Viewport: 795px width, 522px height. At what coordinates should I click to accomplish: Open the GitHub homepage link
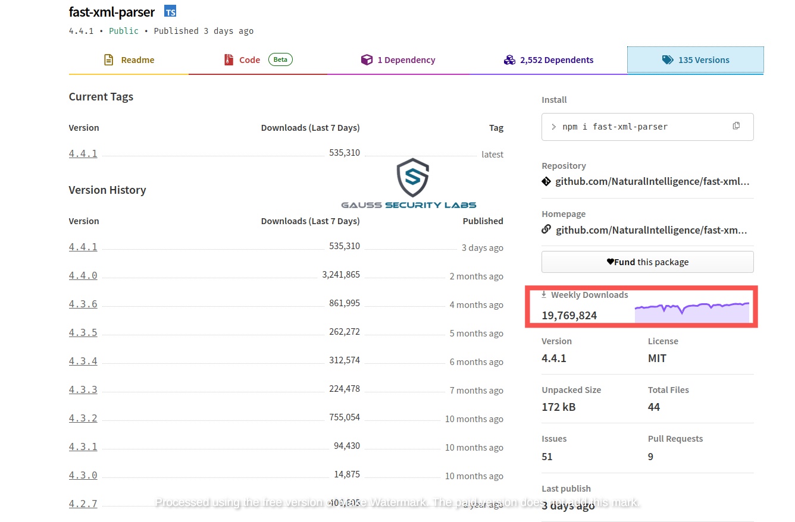(x=652, y=229)
